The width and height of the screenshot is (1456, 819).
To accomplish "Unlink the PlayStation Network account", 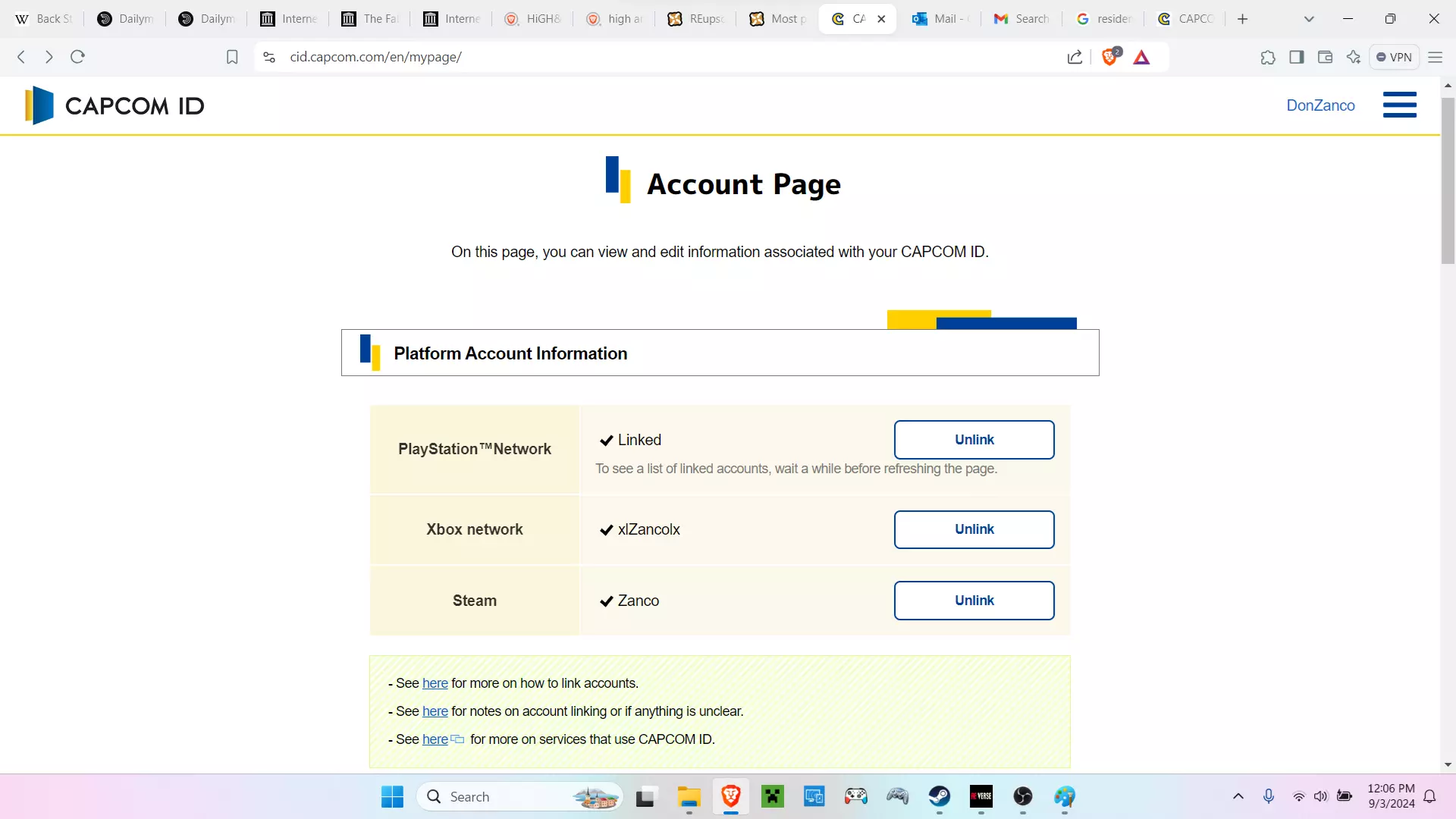I will pyautogui.click(x=974, y=440).
